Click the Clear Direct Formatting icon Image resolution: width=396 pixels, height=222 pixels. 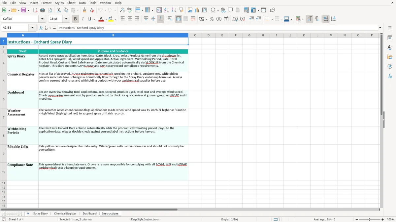(92, 10)
